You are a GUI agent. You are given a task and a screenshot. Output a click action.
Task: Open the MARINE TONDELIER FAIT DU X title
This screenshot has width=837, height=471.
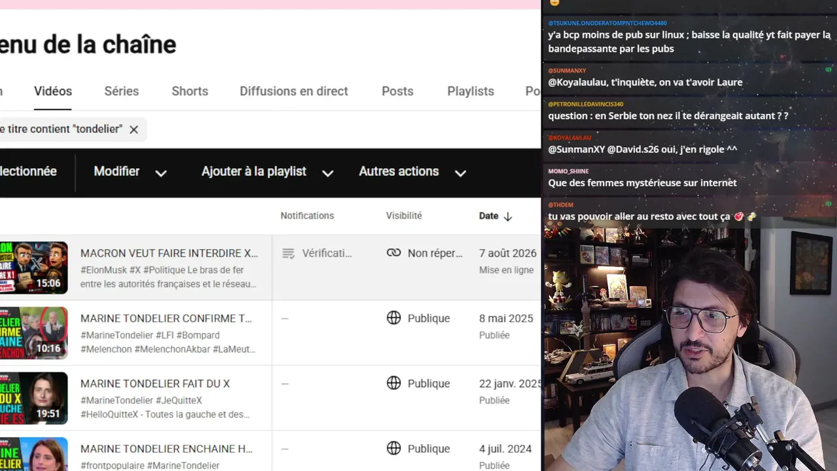click(x=155, y=384)
